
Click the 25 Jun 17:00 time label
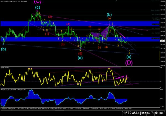click(x=129, y=109)
